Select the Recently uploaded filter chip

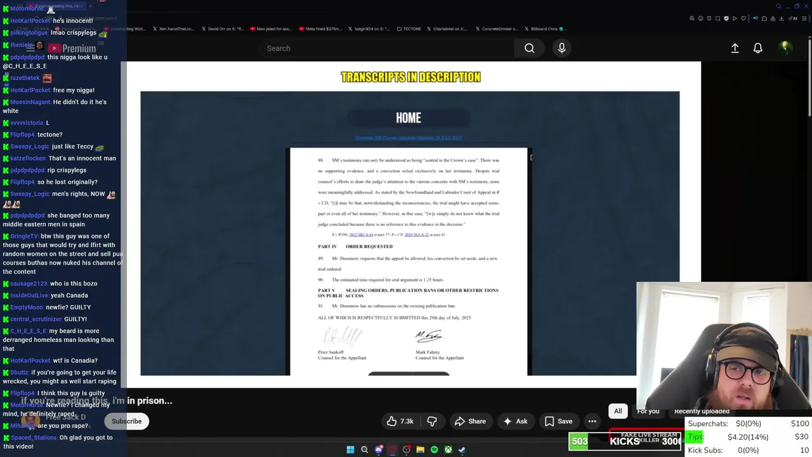point(702,411)
